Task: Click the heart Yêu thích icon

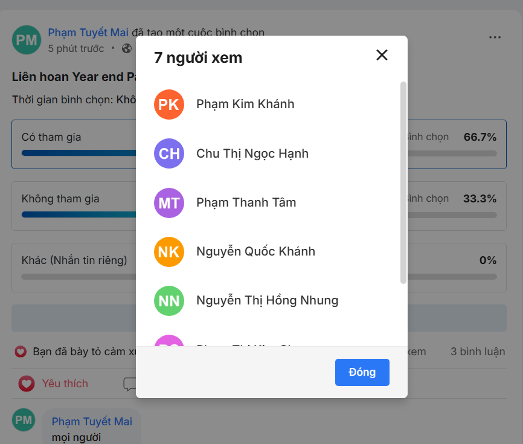Action: 26,384
